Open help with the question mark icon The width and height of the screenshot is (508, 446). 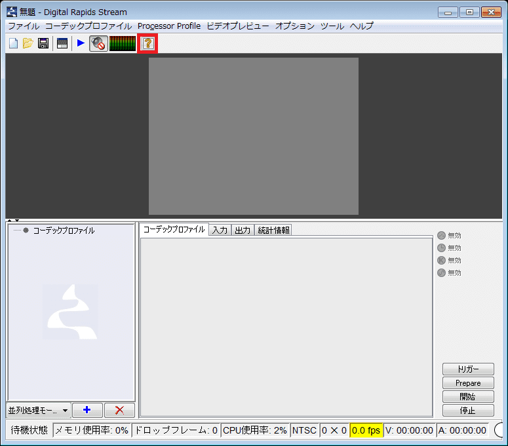pos(148,43)
